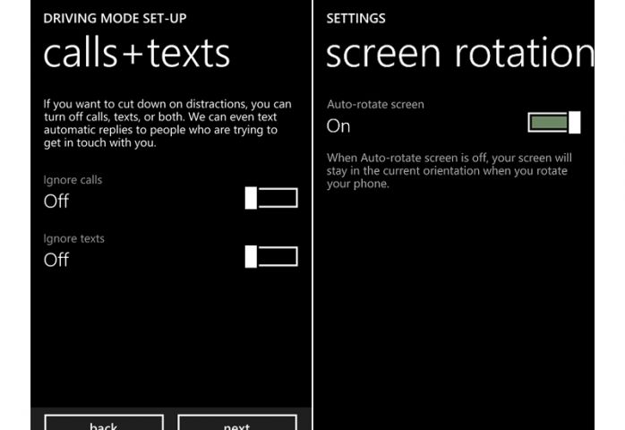This screenshot has width=625, height=430.
Task: Tap the white handle of Auto-rotate slider
Action: point(575,123)
